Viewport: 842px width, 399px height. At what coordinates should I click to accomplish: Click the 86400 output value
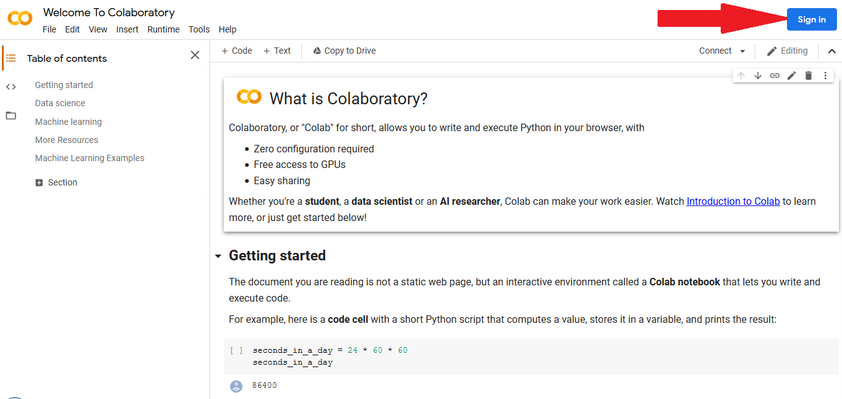click(x=264, y=385)
